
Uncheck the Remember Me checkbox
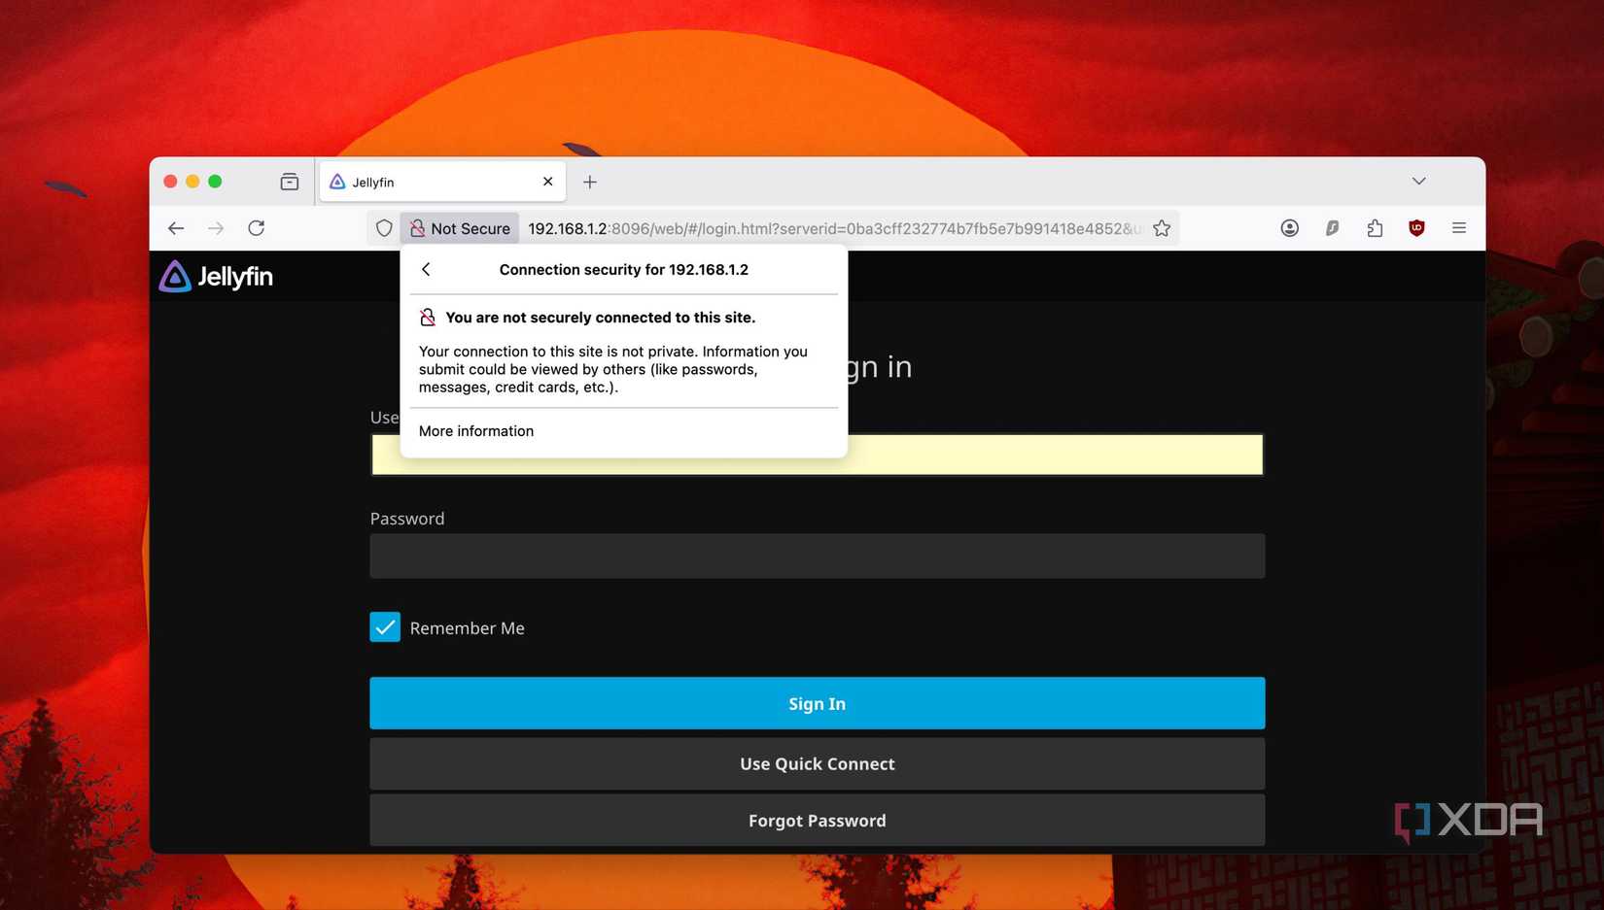click(385, 627)
